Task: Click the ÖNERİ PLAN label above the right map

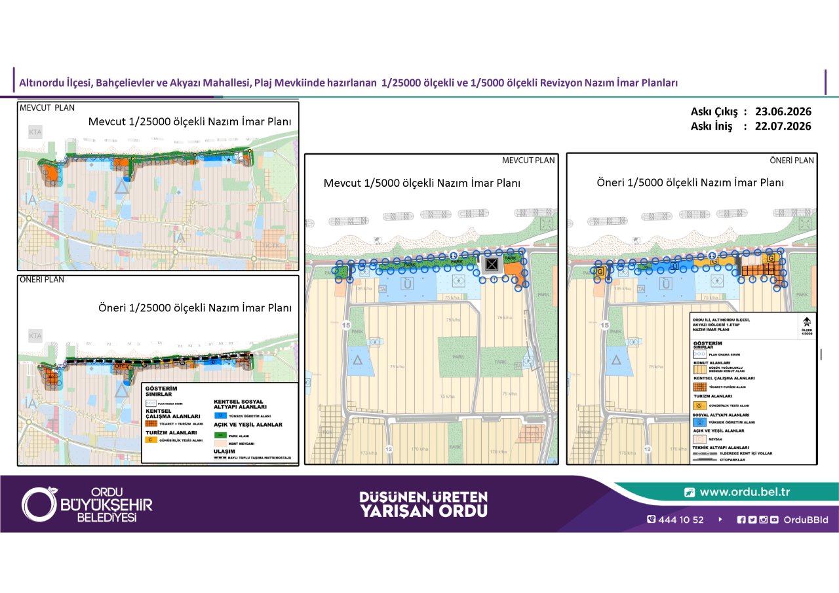Action: coord(792,160)
